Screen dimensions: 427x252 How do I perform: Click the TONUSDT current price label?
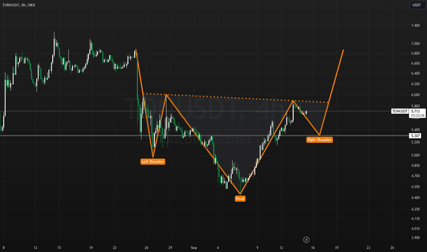400,111
